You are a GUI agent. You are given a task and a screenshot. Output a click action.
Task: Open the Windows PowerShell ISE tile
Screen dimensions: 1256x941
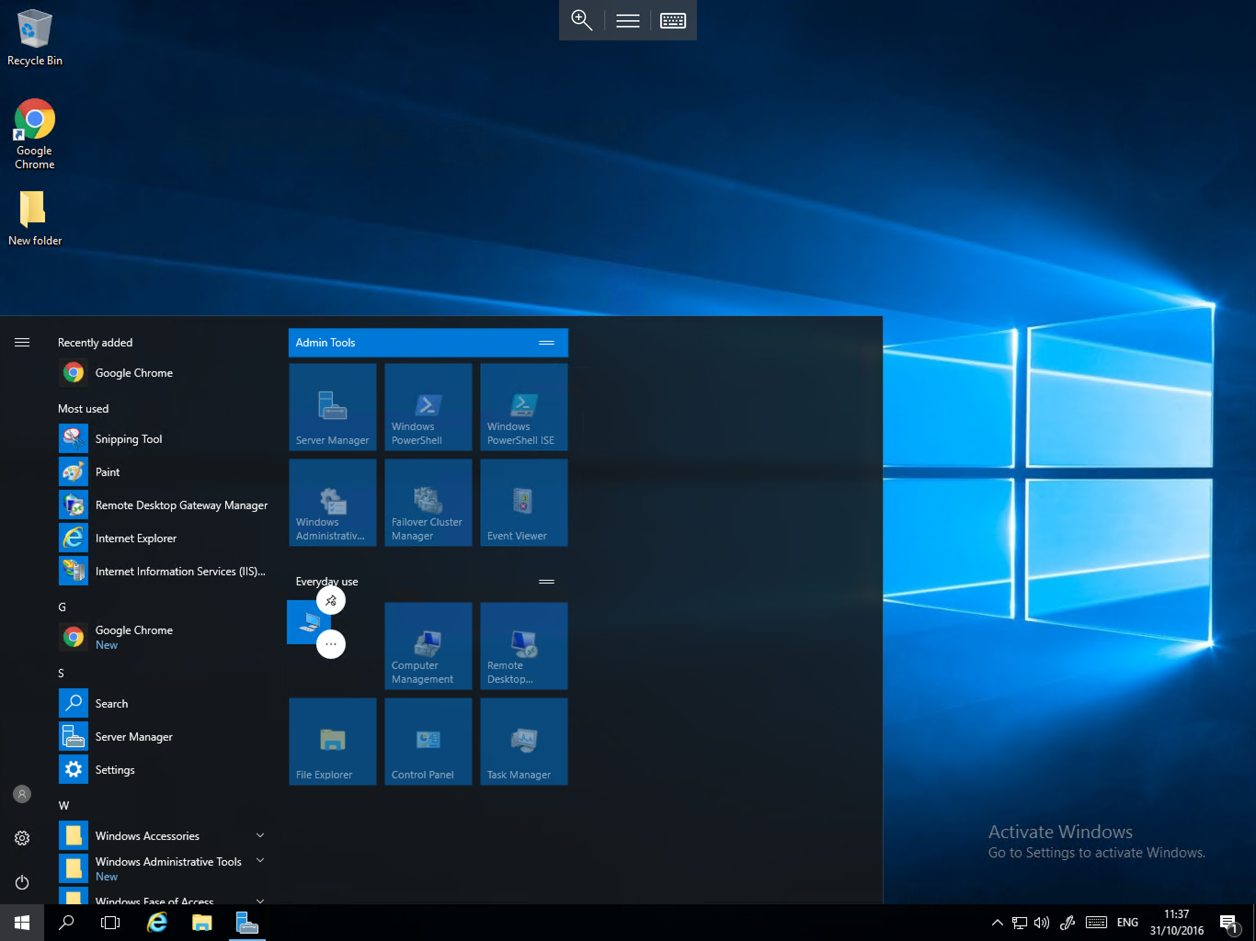(524, 407)
